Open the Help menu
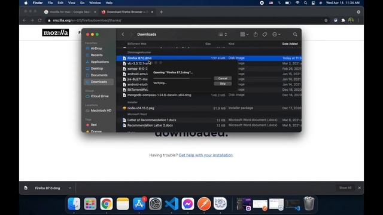The image size is (383, 215). pyautogui.click(x=109, y=3)
